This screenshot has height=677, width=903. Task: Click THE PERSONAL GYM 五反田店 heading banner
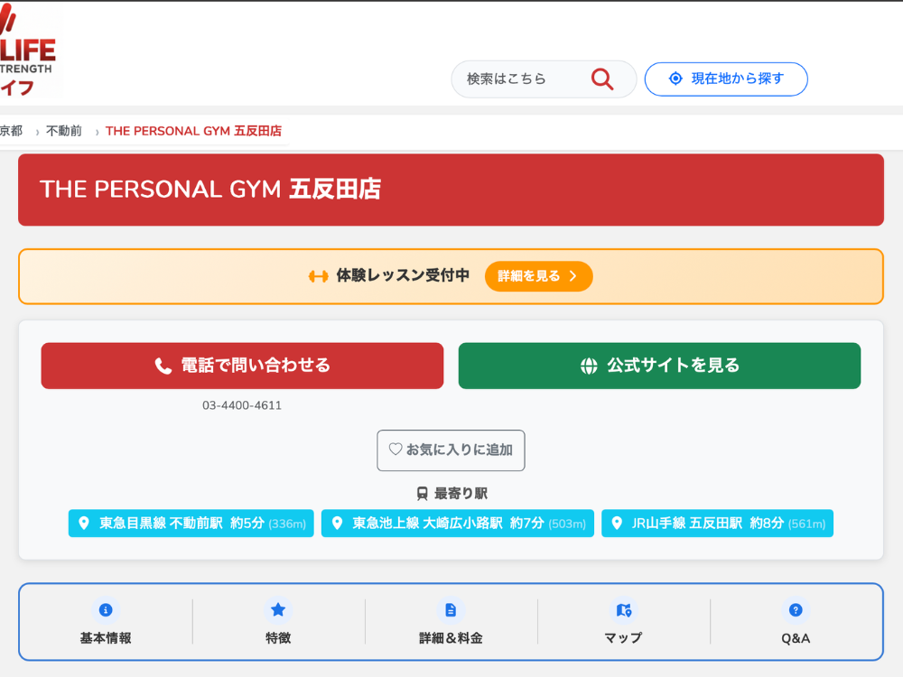(x=451, y=190)
